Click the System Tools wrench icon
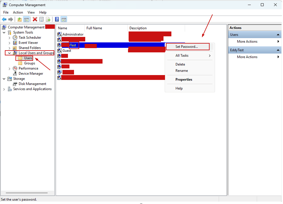283x204 pixels. (10, 32)
